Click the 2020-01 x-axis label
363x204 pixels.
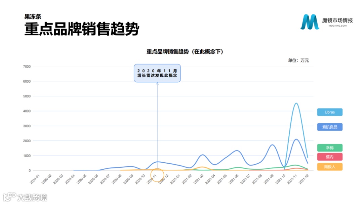(35, 179)
